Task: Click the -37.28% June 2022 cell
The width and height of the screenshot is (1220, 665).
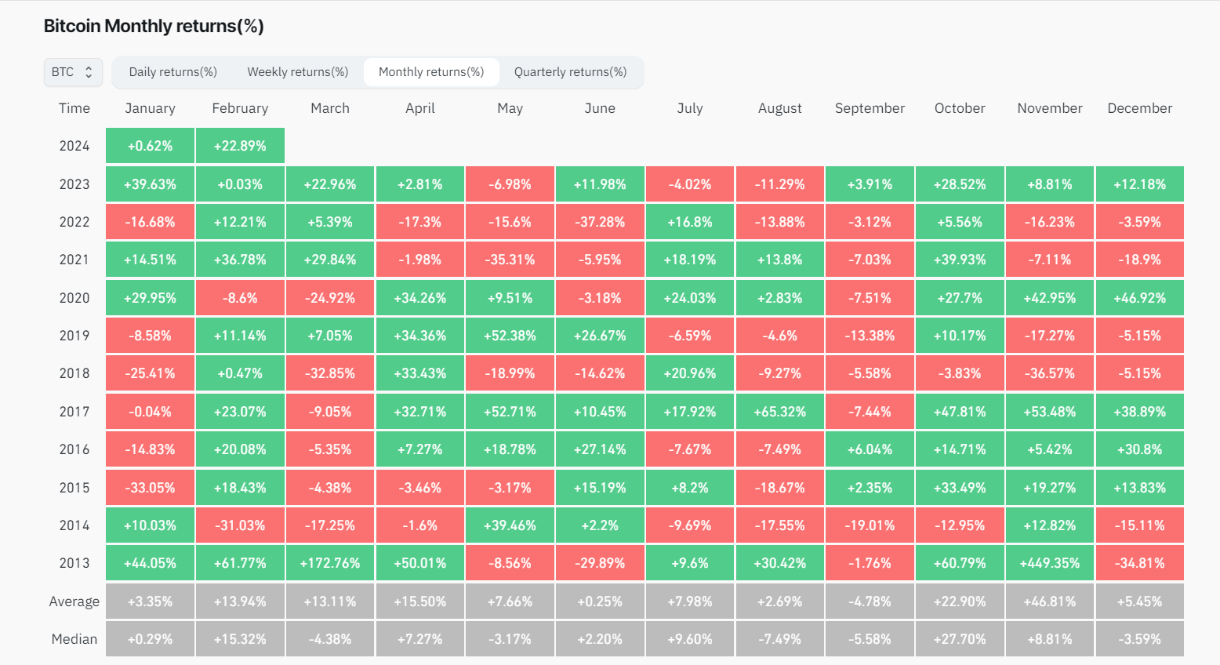Action: (x=600, y=221)
